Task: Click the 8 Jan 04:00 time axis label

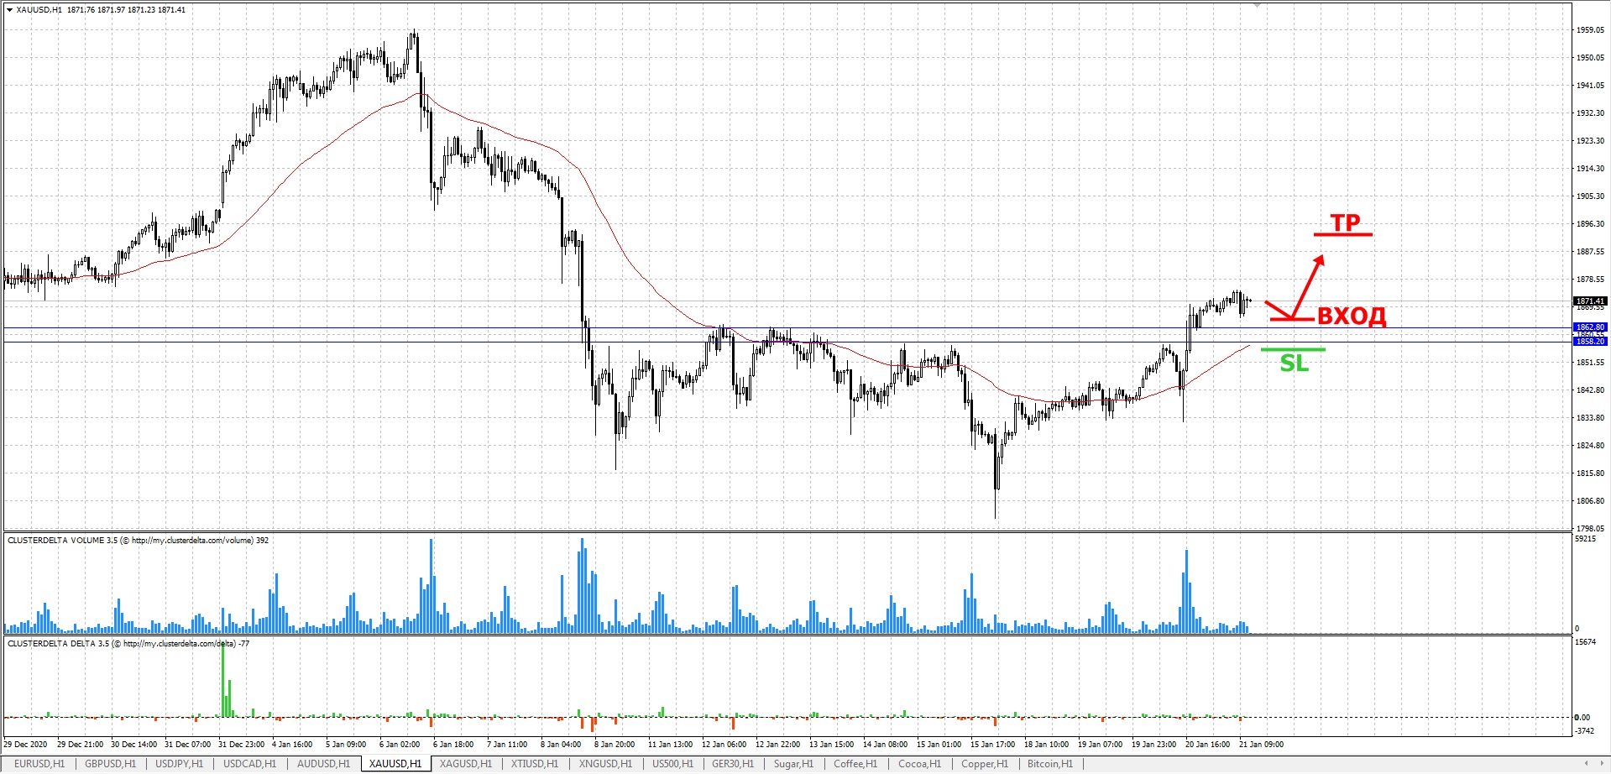Action: (x=561, y=744)
